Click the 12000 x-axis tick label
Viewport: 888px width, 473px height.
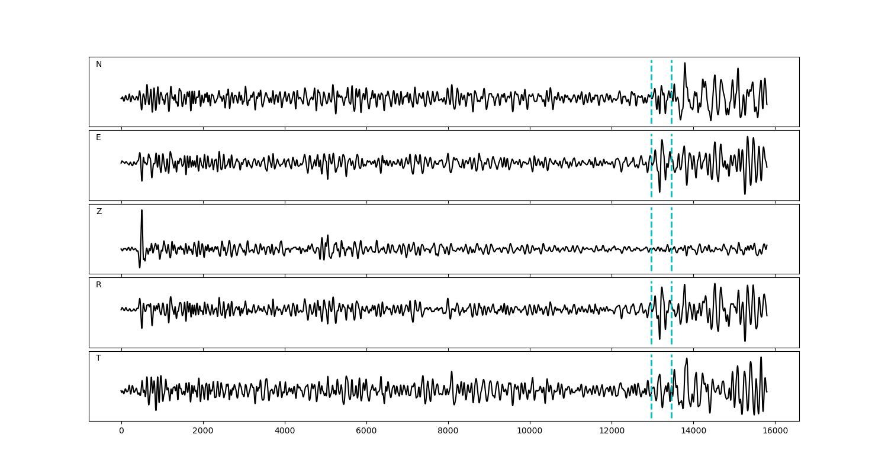[612, 432]
